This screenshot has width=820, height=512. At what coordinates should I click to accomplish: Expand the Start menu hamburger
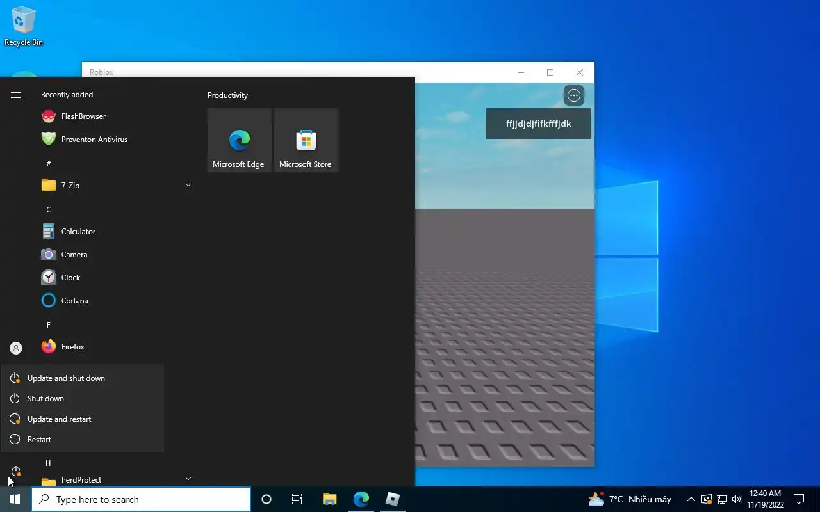pyautogui.click(x=16, y=95)
